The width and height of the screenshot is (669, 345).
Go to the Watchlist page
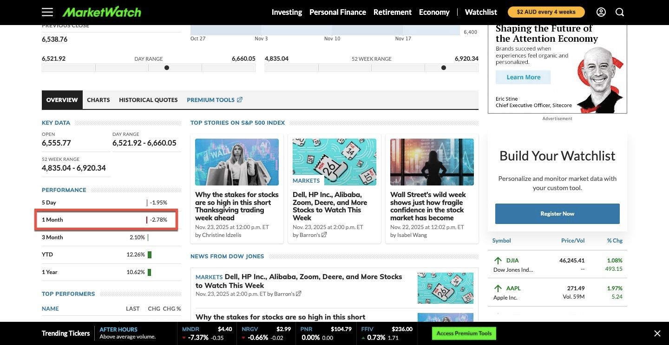pos(481,12)
